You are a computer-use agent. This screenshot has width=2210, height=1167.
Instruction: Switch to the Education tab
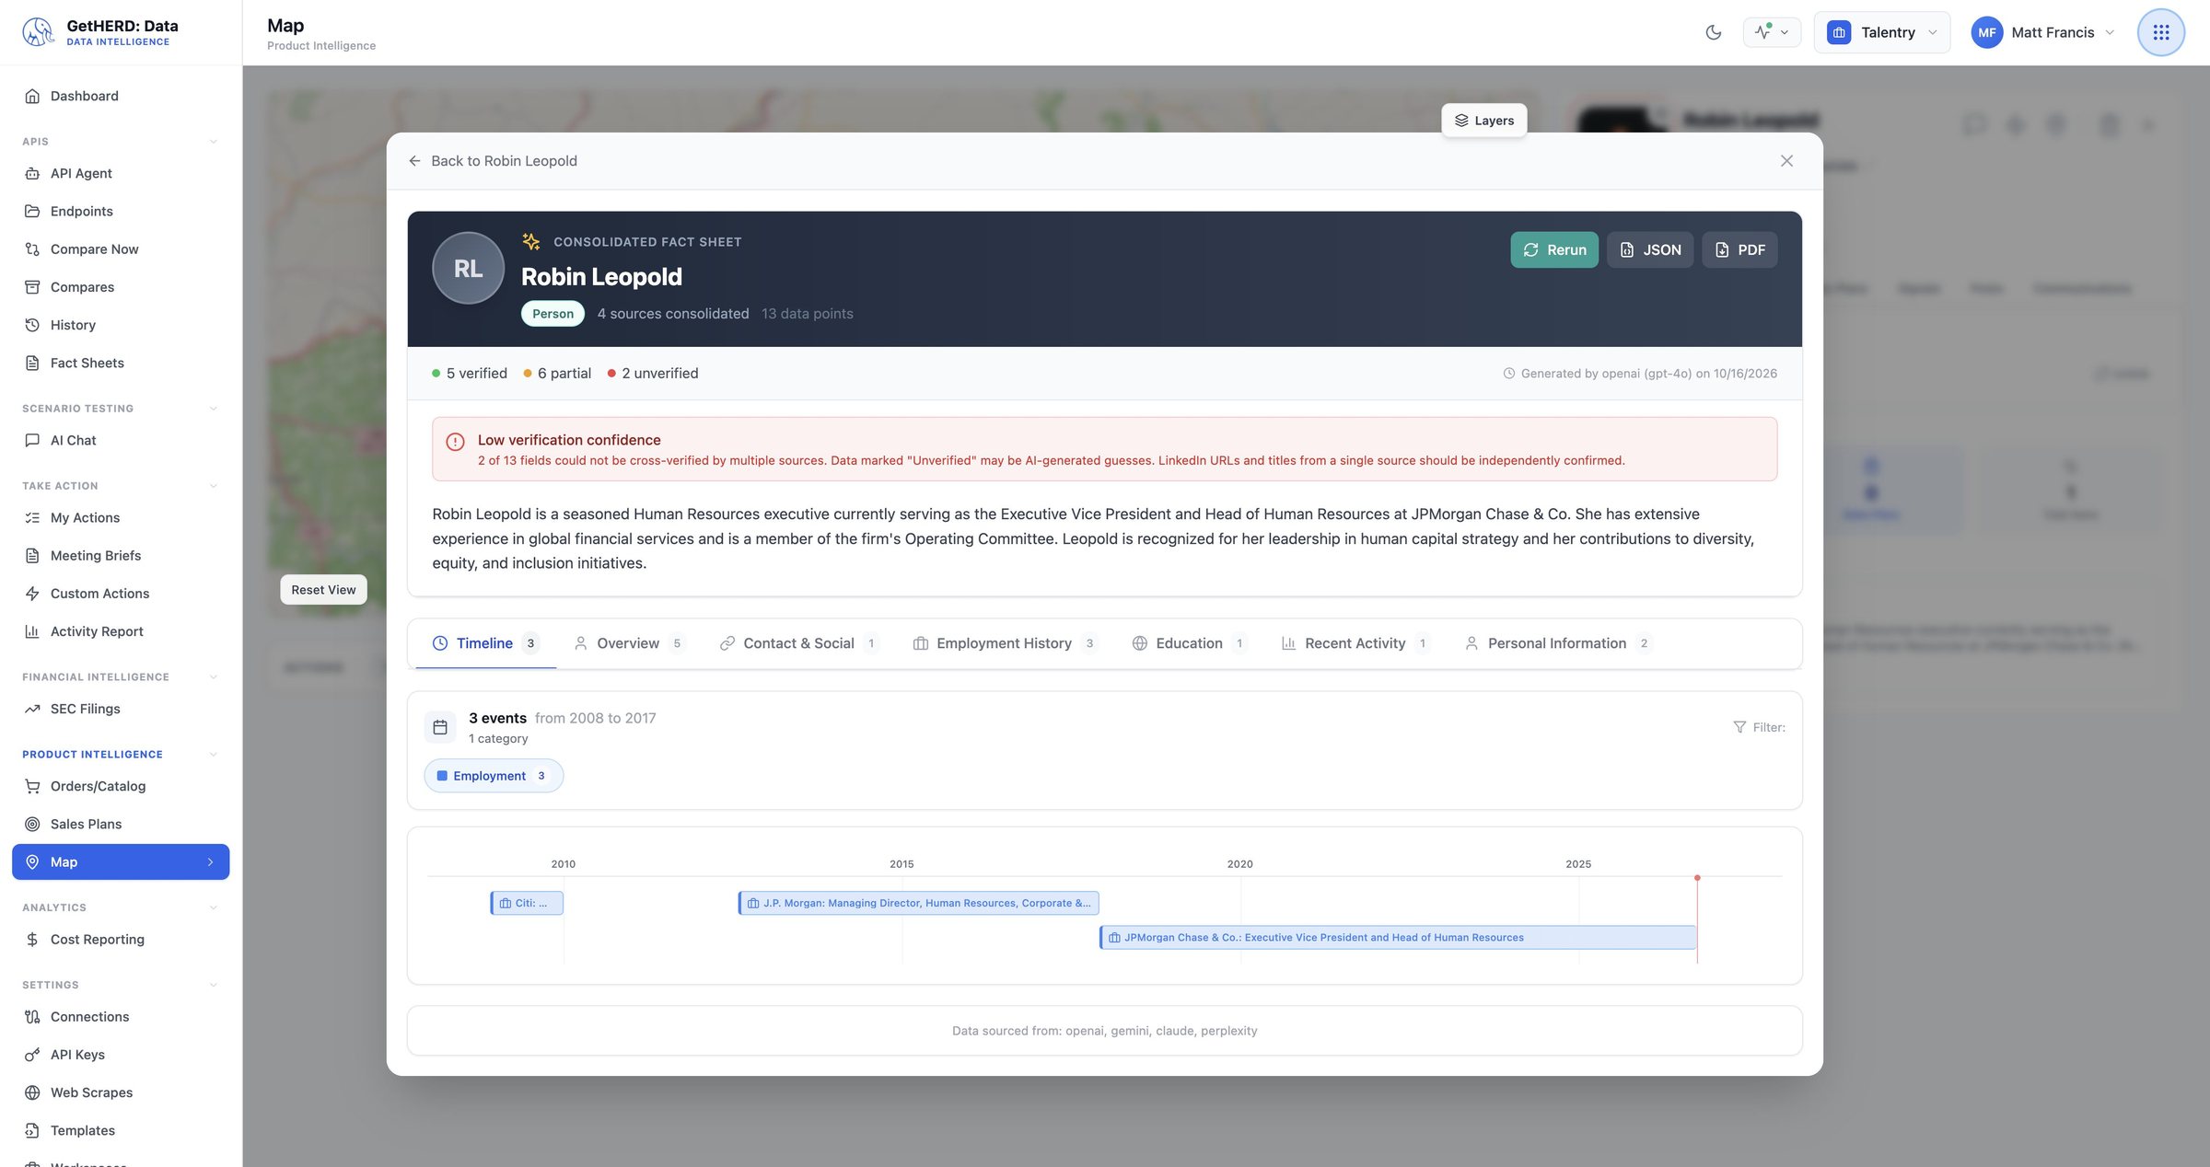click(1189, 643)
